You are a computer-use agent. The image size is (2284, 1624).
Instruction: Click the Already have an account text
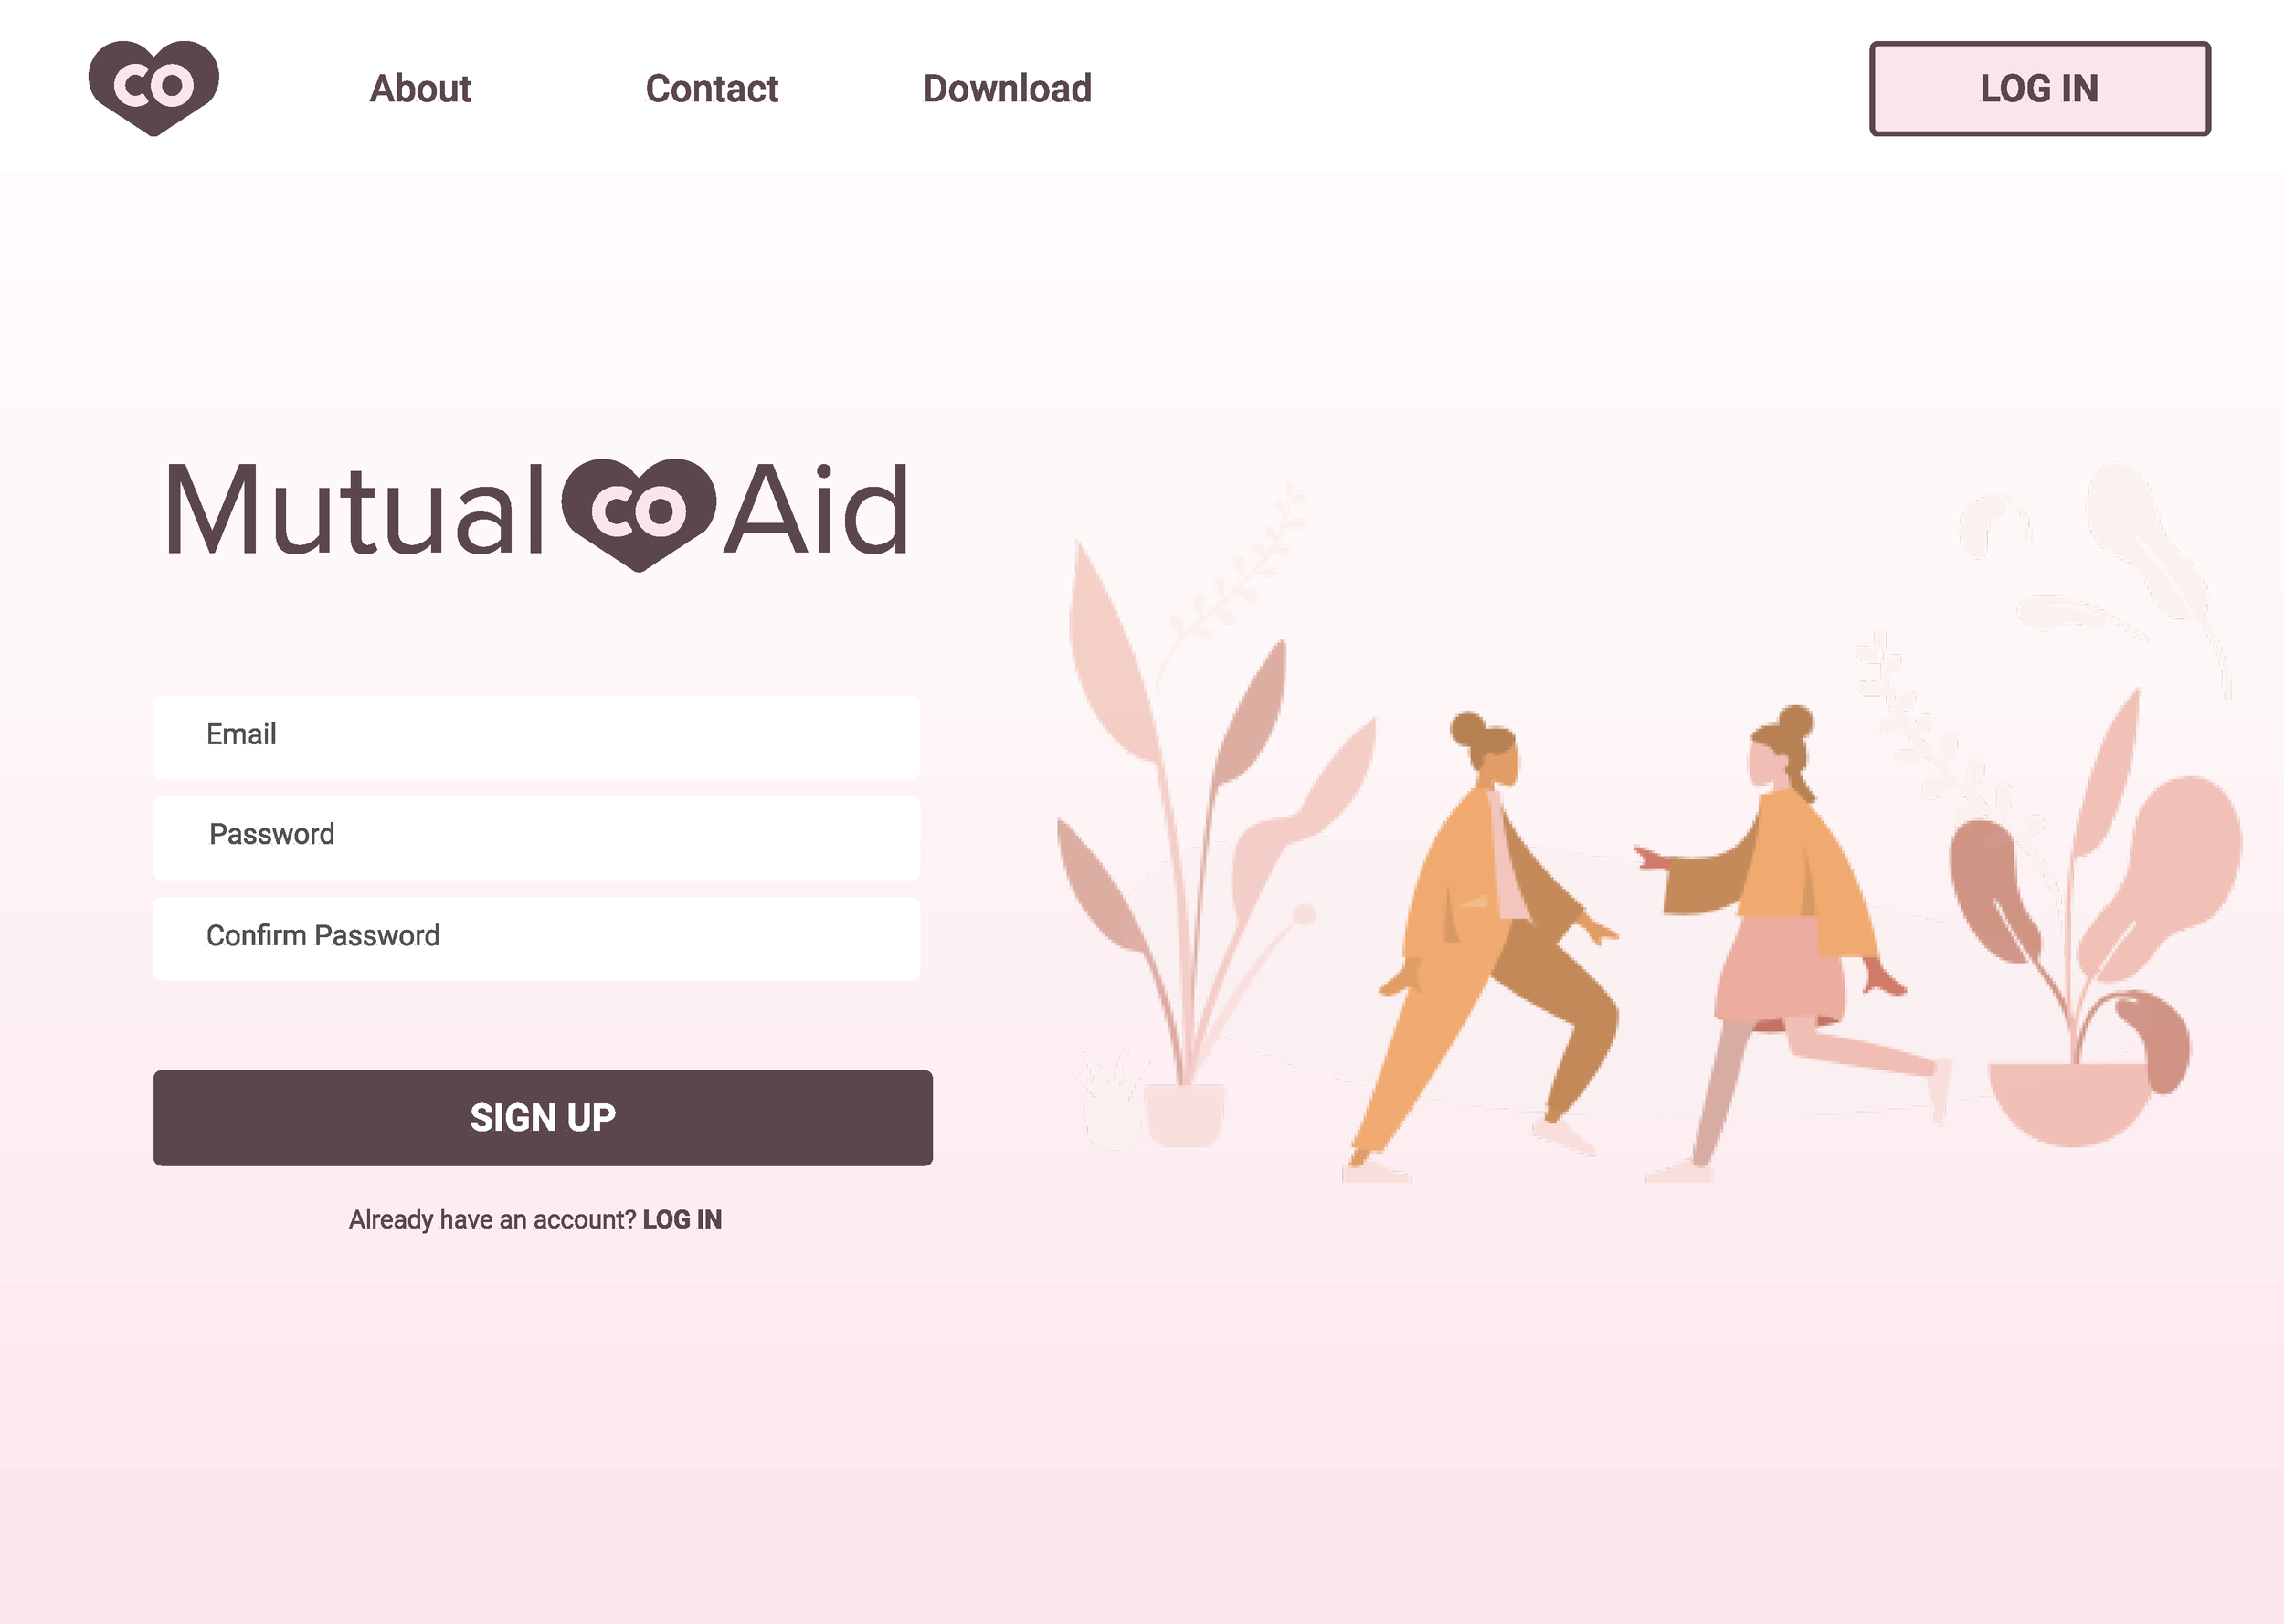pos(492,1219)
